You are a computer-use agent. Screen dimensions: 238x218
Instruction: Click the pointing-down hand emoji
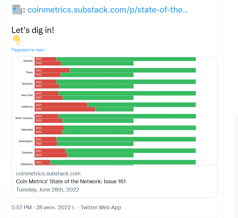click(x=17, y=40)
